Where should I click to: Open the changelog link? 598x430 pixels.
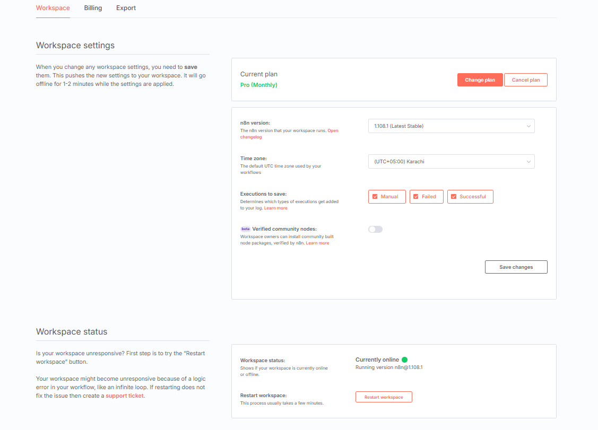click(250, 137)
